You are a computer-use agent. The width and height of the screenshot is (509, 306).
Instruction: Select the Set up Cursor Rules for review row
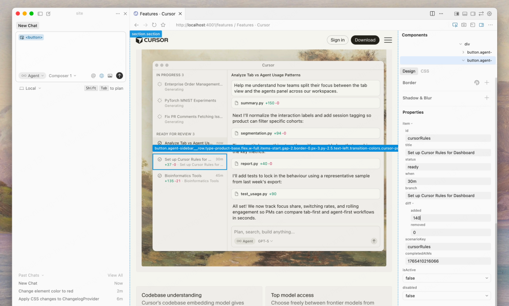pos(190,162)
